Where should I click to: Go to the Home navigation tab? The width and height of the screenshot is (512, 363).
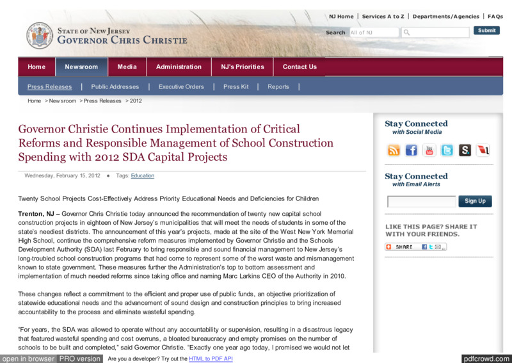36,67
